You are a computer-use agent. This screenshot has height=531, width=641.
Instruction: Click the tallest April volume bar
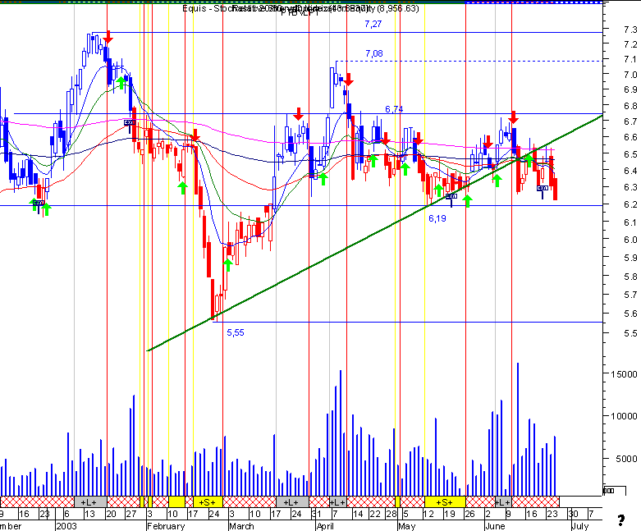coord(340,433)
